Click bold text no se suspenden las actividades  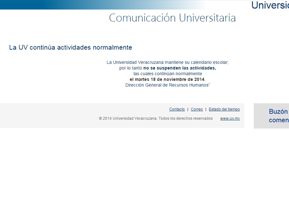(x=180, y=68)
